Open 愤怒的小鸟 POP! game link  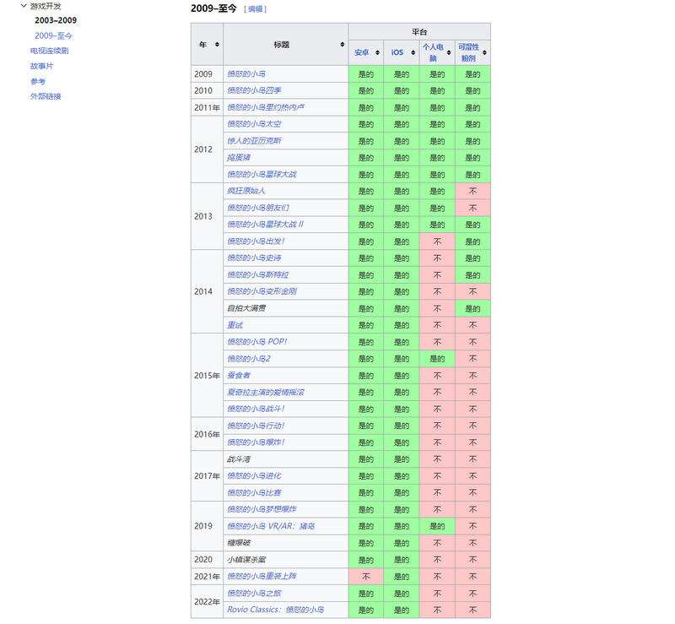coord(257,342)
